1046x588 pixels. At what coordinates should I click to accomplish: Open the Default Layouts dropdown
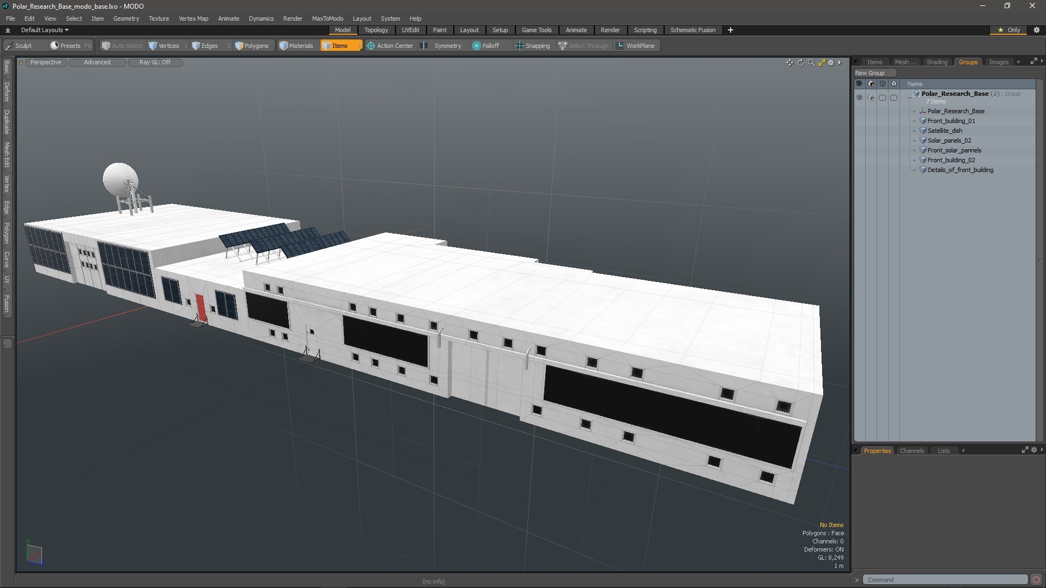click(x=45, y=30)
